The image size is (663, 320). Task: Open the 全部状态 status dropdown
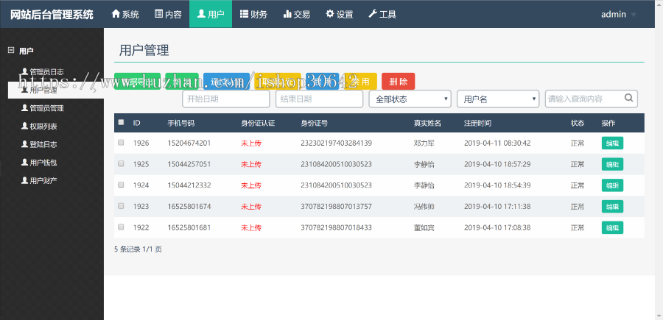(410, 99)
